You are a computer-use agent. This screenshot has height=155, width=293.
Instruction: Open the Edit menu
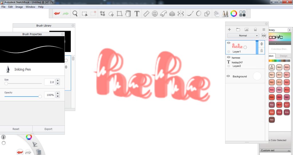[x=10, y=7]
